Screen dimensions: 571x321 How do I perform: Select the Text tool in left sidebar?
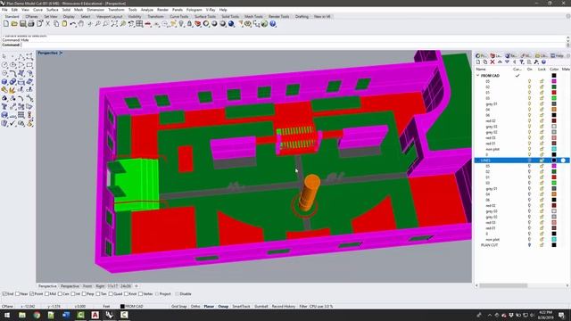[x=4, y=107]
